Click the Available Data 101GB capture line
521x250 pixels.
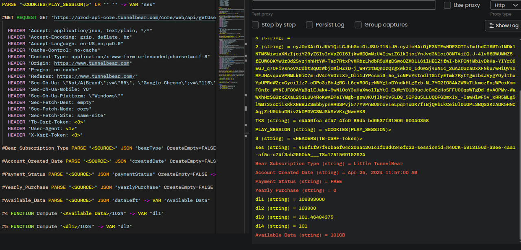tap(300, 235)
